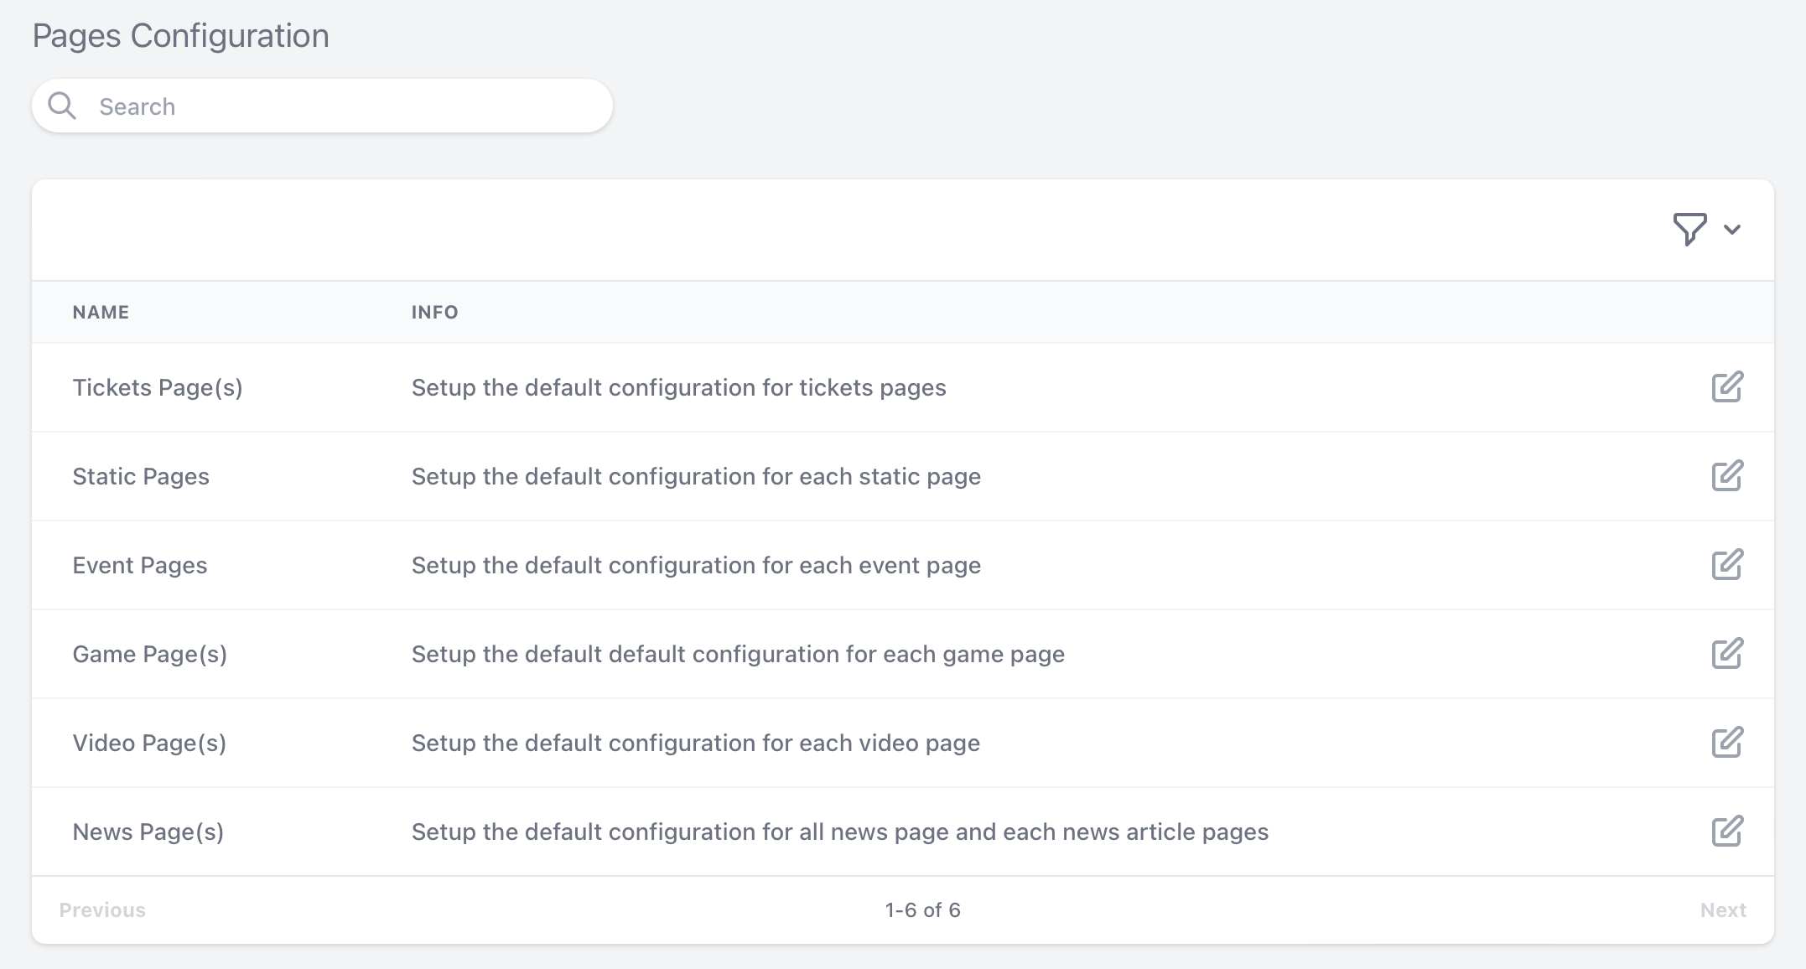Click the funnel filter icon
This screenshot has height=969, width=1806.
(1689, 229)
